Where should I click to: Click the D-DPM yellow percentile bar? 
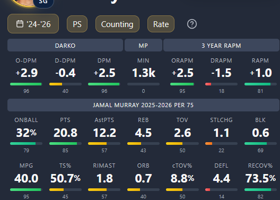pos(65,84)
